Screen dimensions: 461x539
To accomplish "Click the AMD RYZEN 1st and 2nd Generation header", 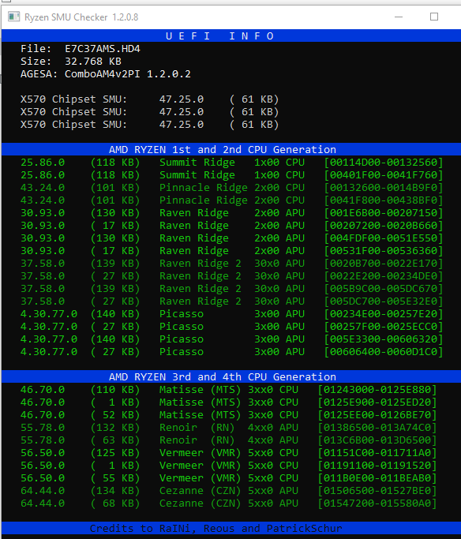I will [x=231, y=149].
